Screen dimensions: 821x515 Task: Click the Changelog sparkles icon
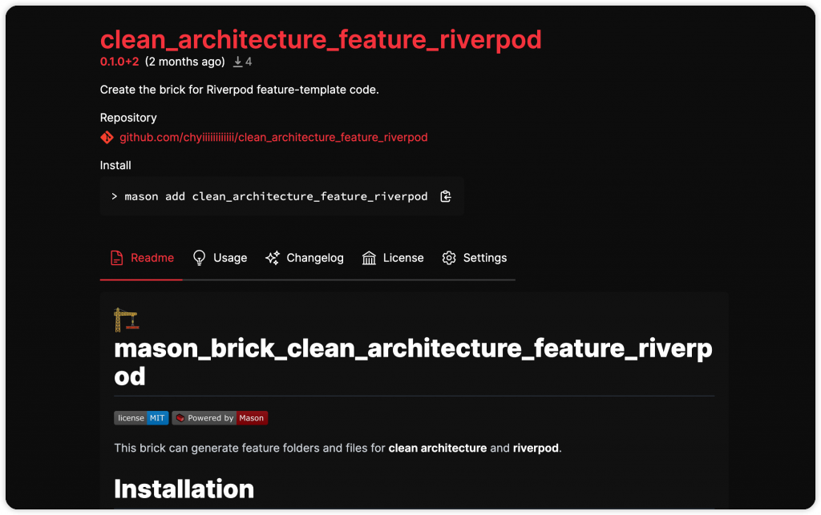tap(273, 258)
